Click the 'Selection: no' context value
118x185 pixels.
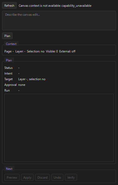(36, 51)
